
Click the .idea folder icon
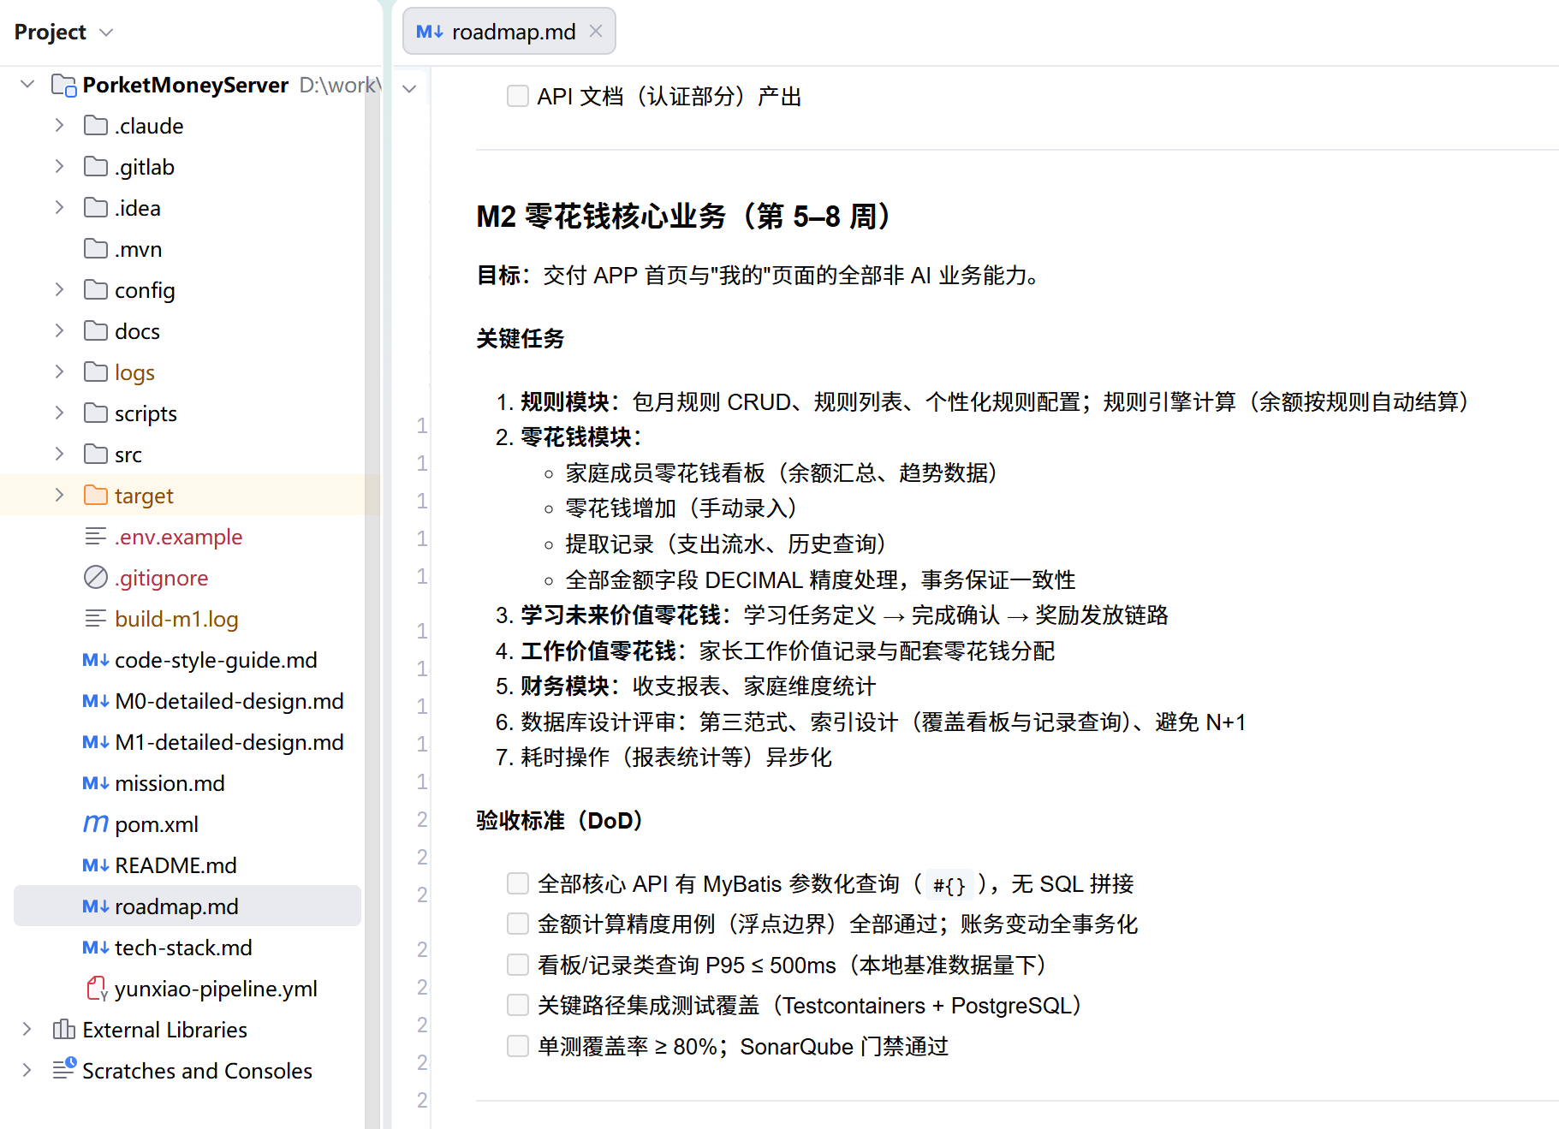point(96,207)
